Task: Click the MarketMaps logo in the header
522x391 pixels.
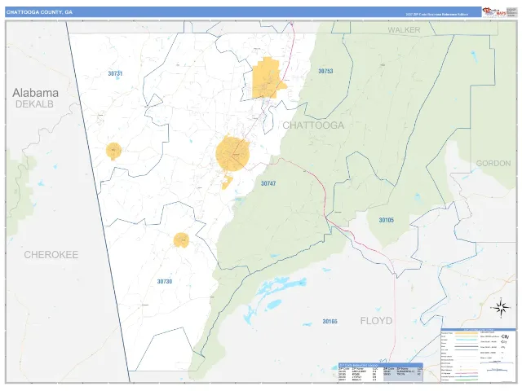Action: pos(494,12)
